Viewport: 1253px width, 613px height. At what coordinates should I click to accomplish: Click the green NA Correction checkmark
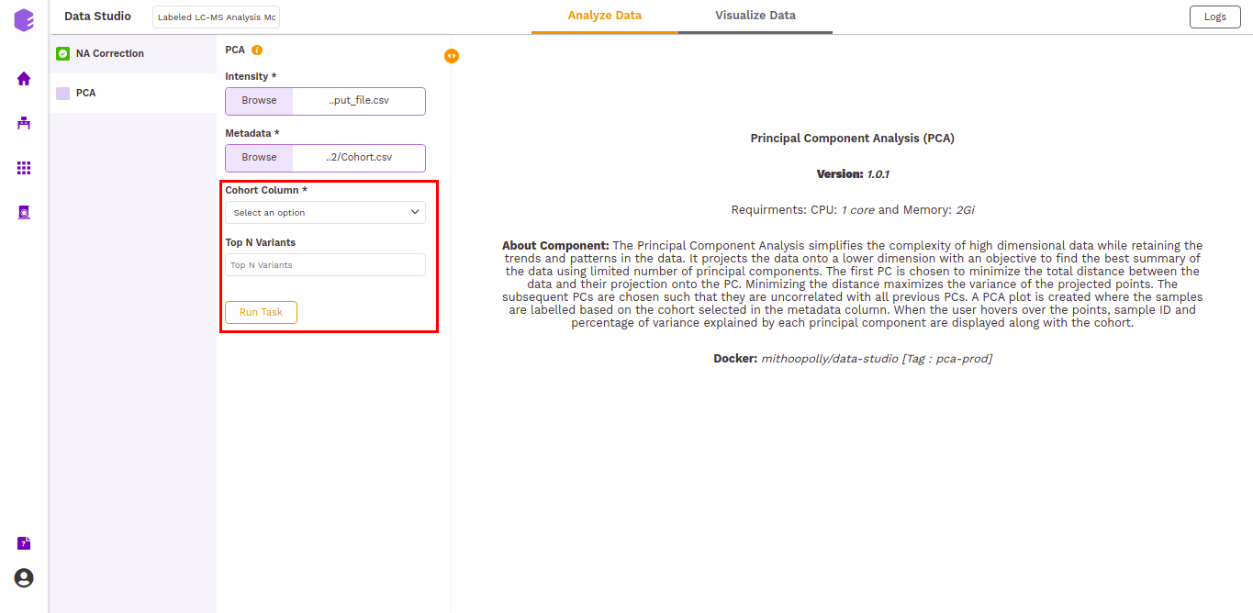click(62, 53)
